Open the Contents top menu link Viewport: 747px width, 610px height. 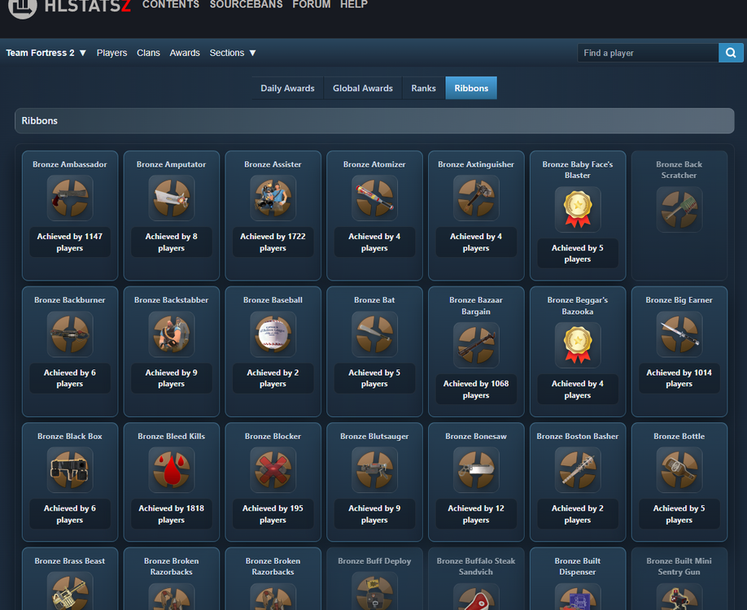[171, 5]
